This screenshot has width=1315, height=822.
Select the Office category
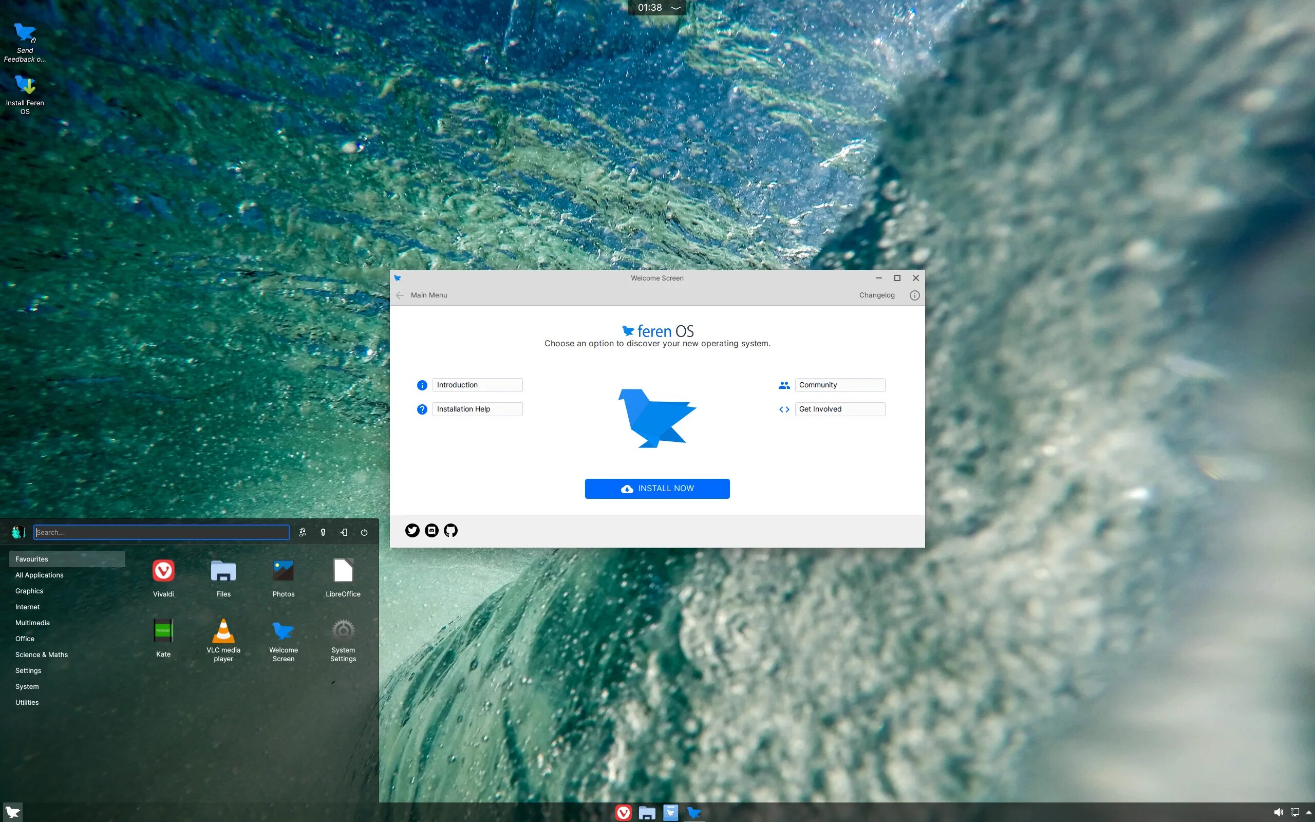tap(67, 639)
